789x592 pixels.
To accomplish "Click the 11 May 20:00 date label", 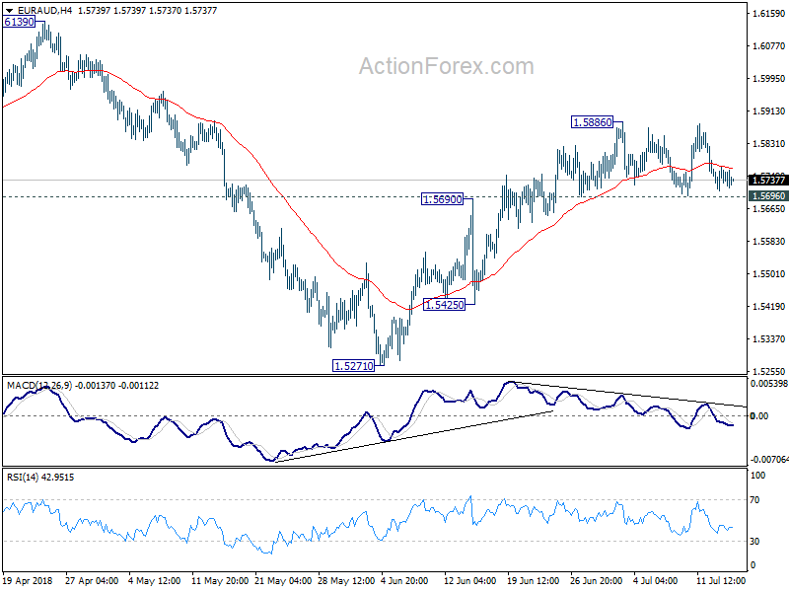I will [x=220, y=581].
